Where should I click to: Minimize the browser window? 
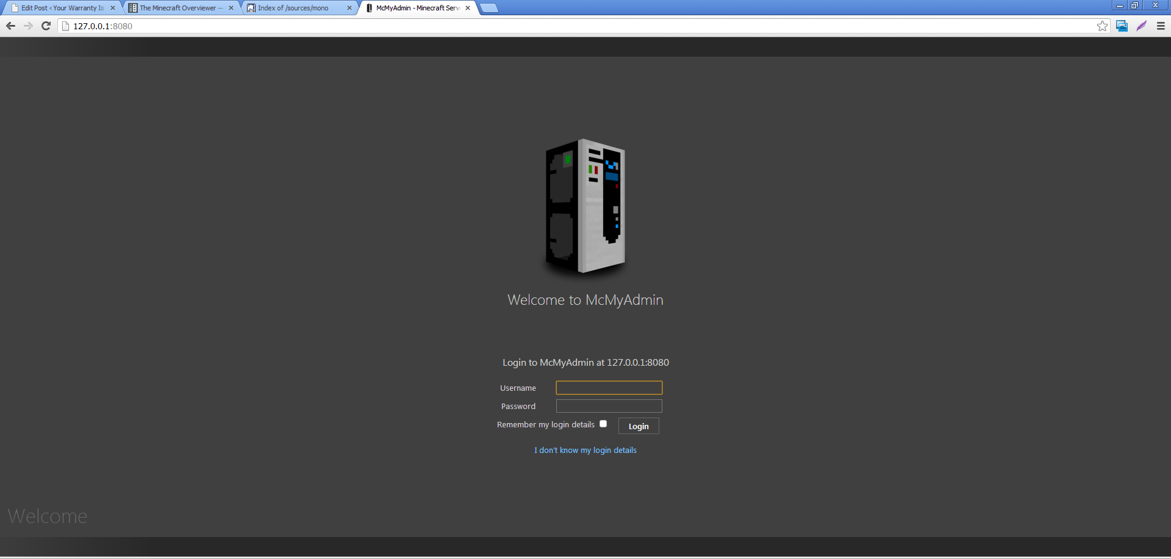click(1120, 5)
